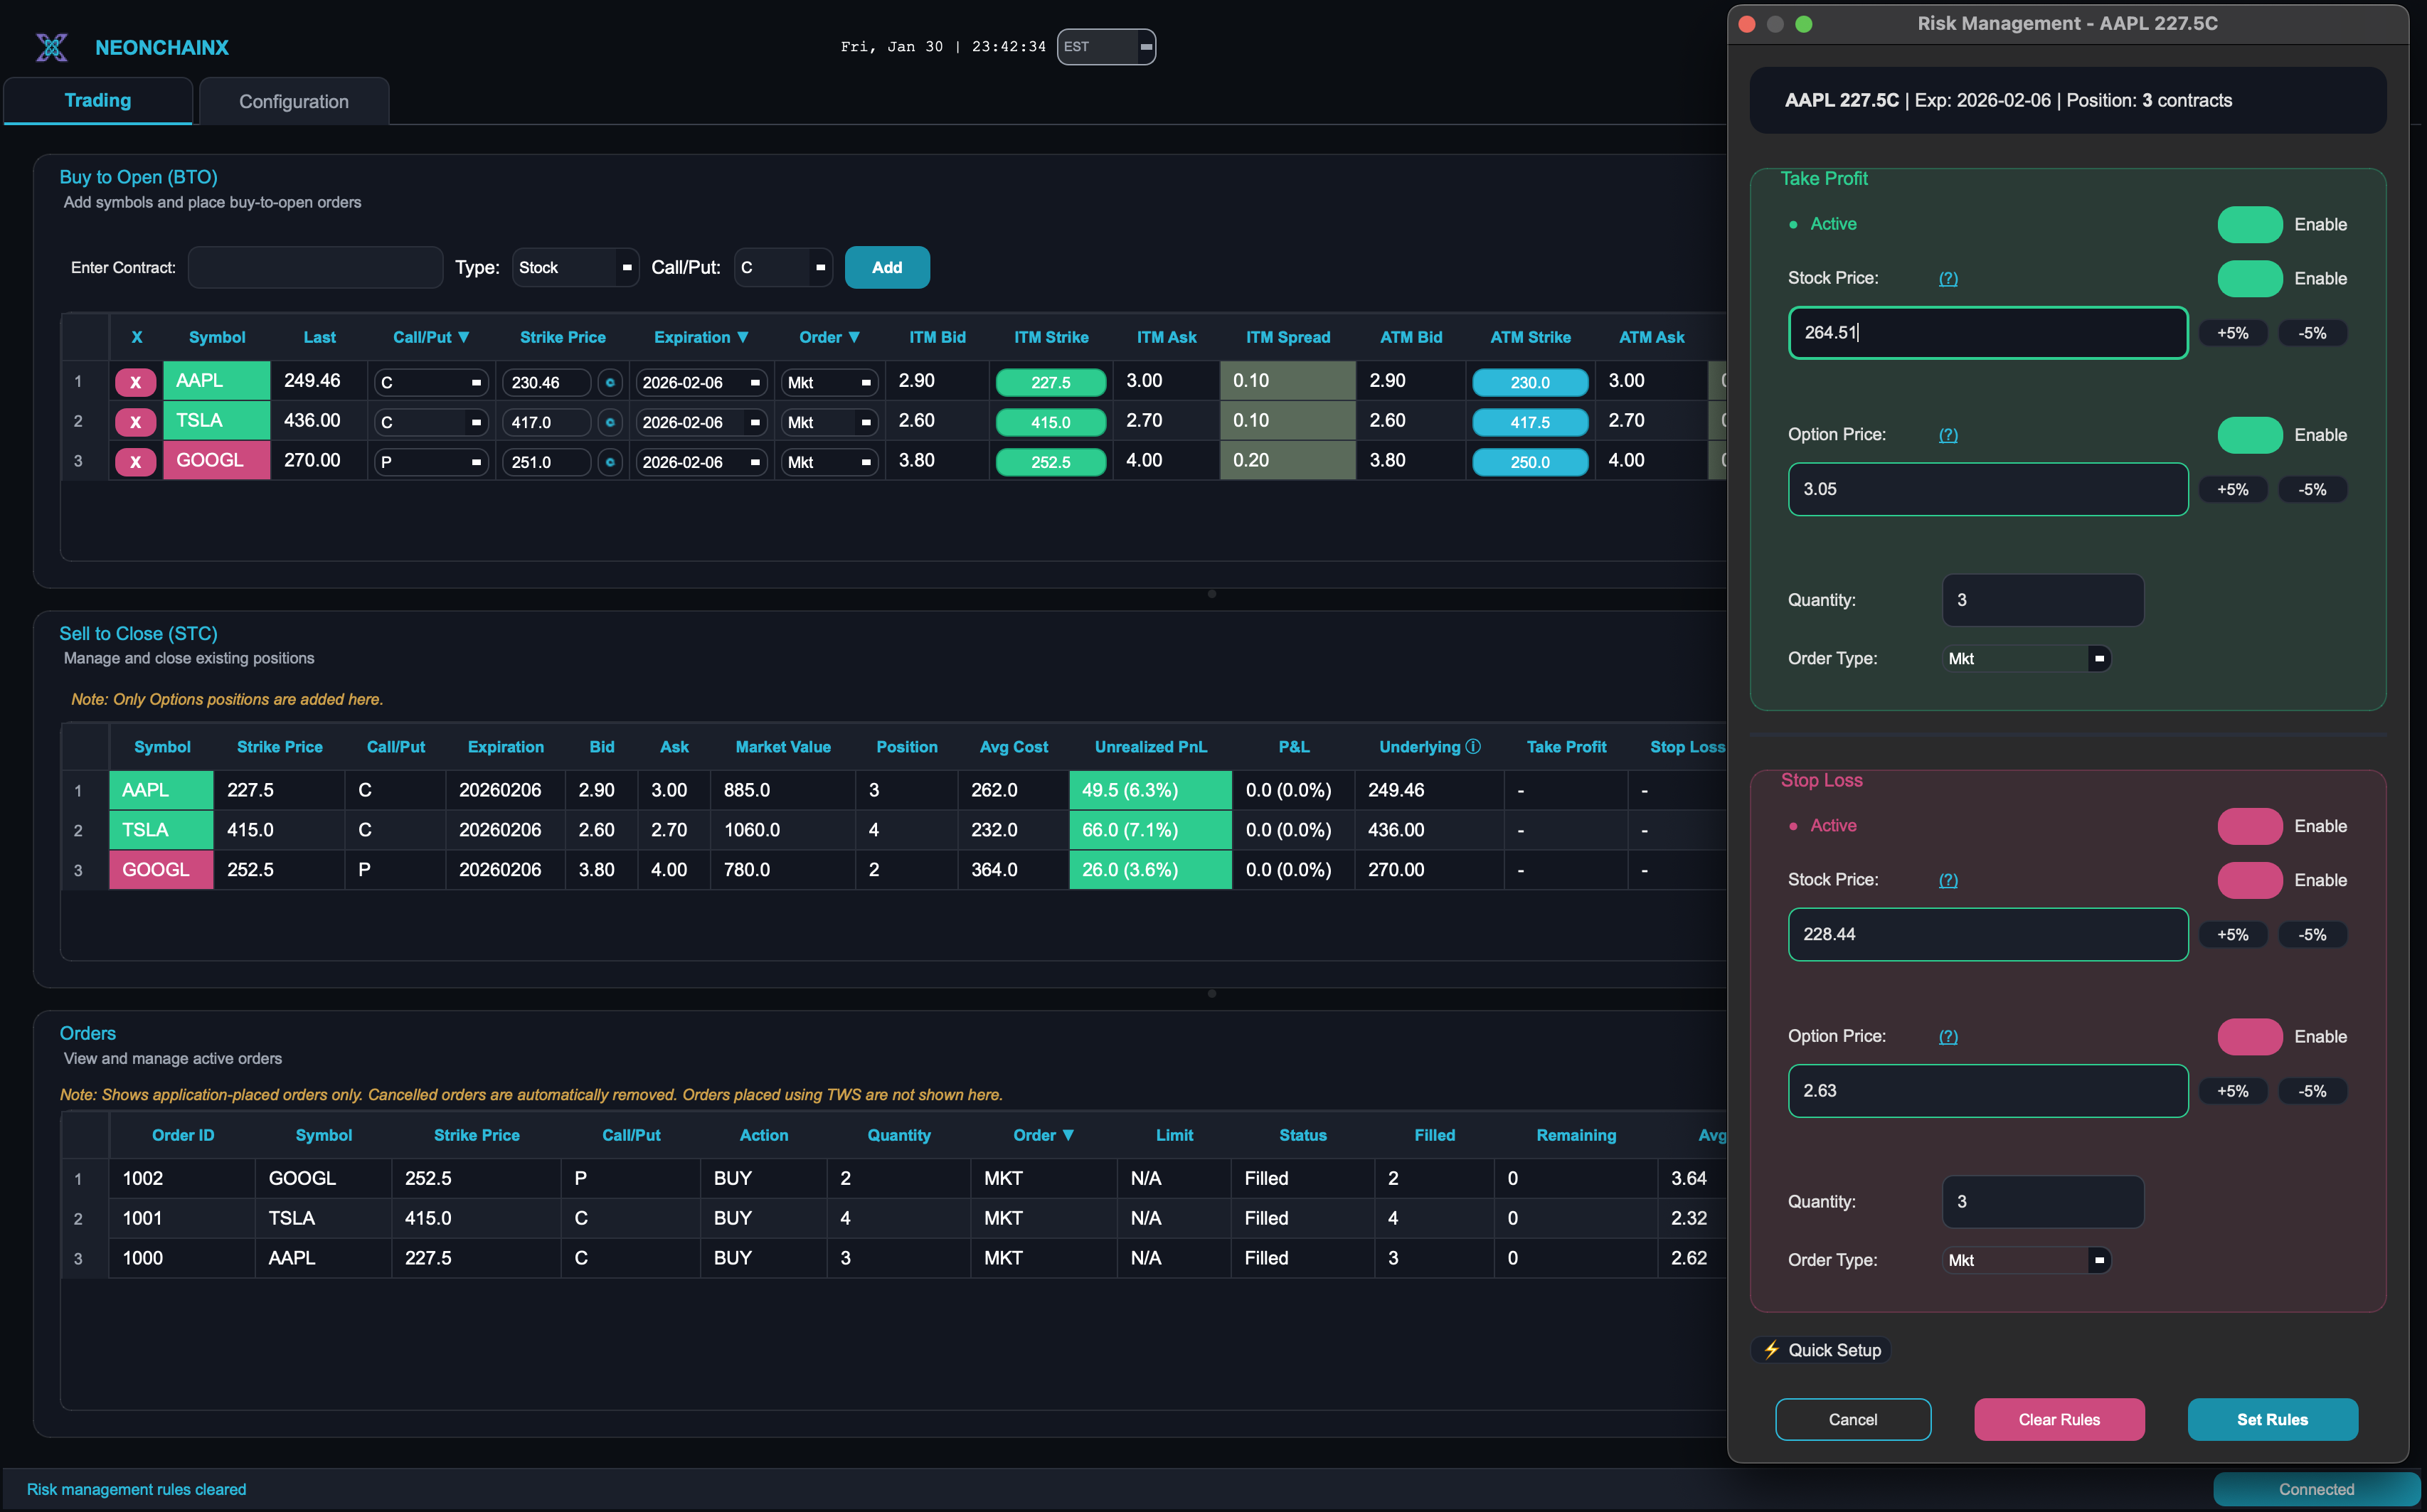This screenshot has width=2427, height=1512.
Task: Click the Enter Contract input field
Action: [x=315, y=268]
